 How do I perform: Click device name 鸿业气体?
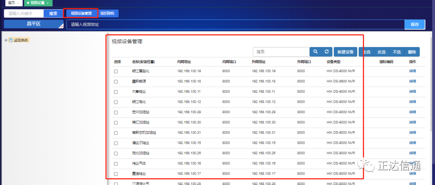coord(139,163)
